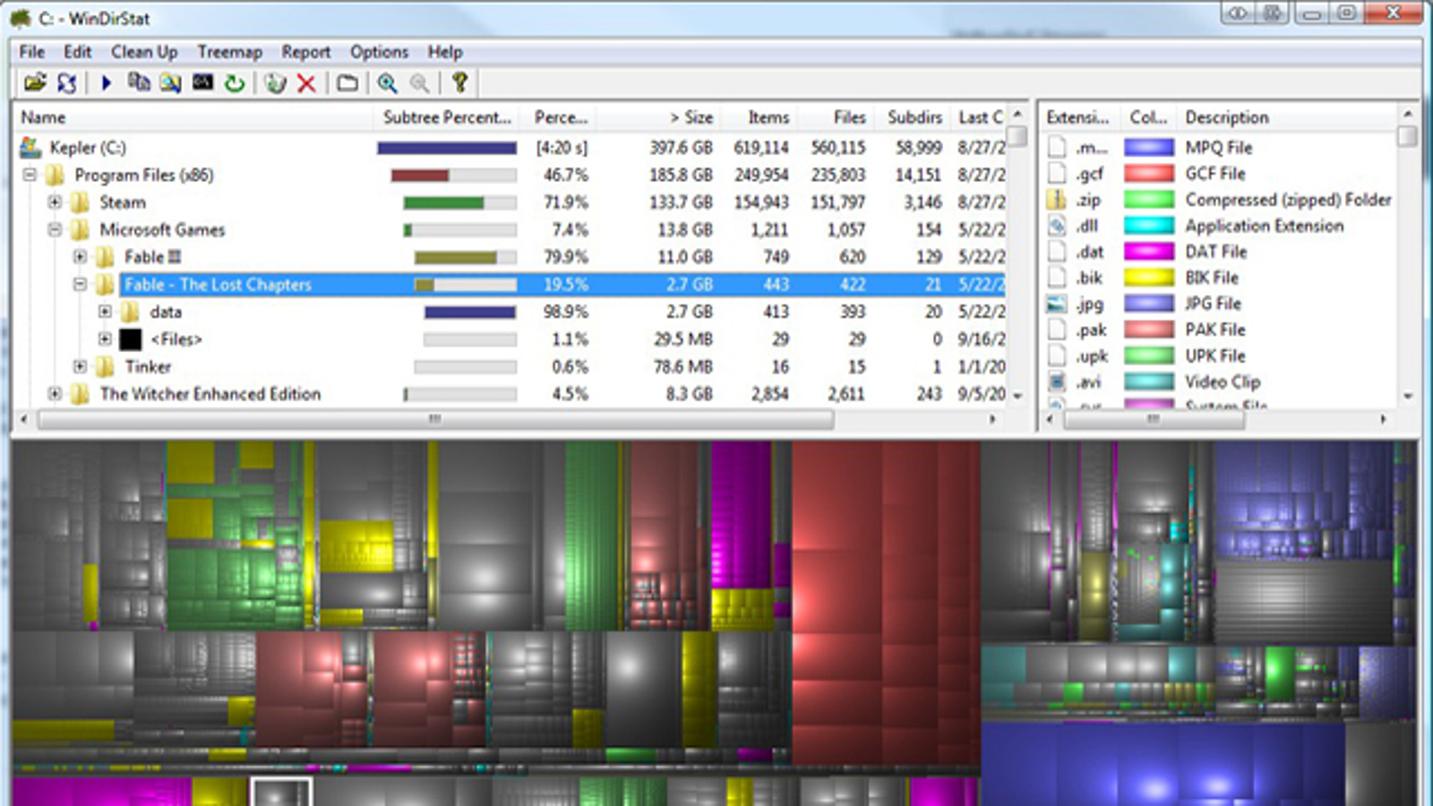Click the Open drive toolbar icon
Screen dimensions: 1433x806
click(x=35, y=83)
